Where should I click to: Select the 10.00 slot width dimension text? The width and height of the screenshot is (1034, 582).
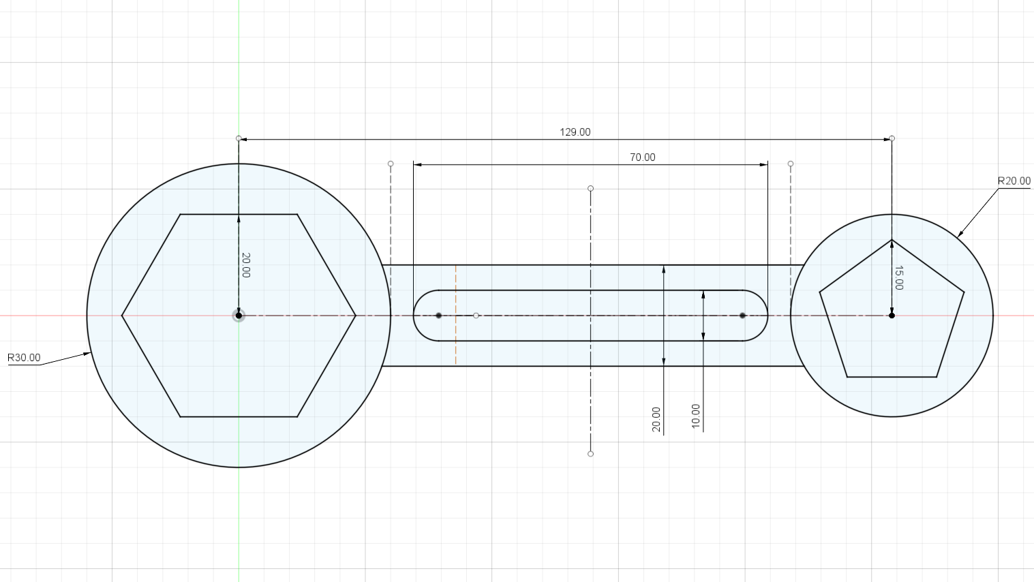tap(695, 415)
